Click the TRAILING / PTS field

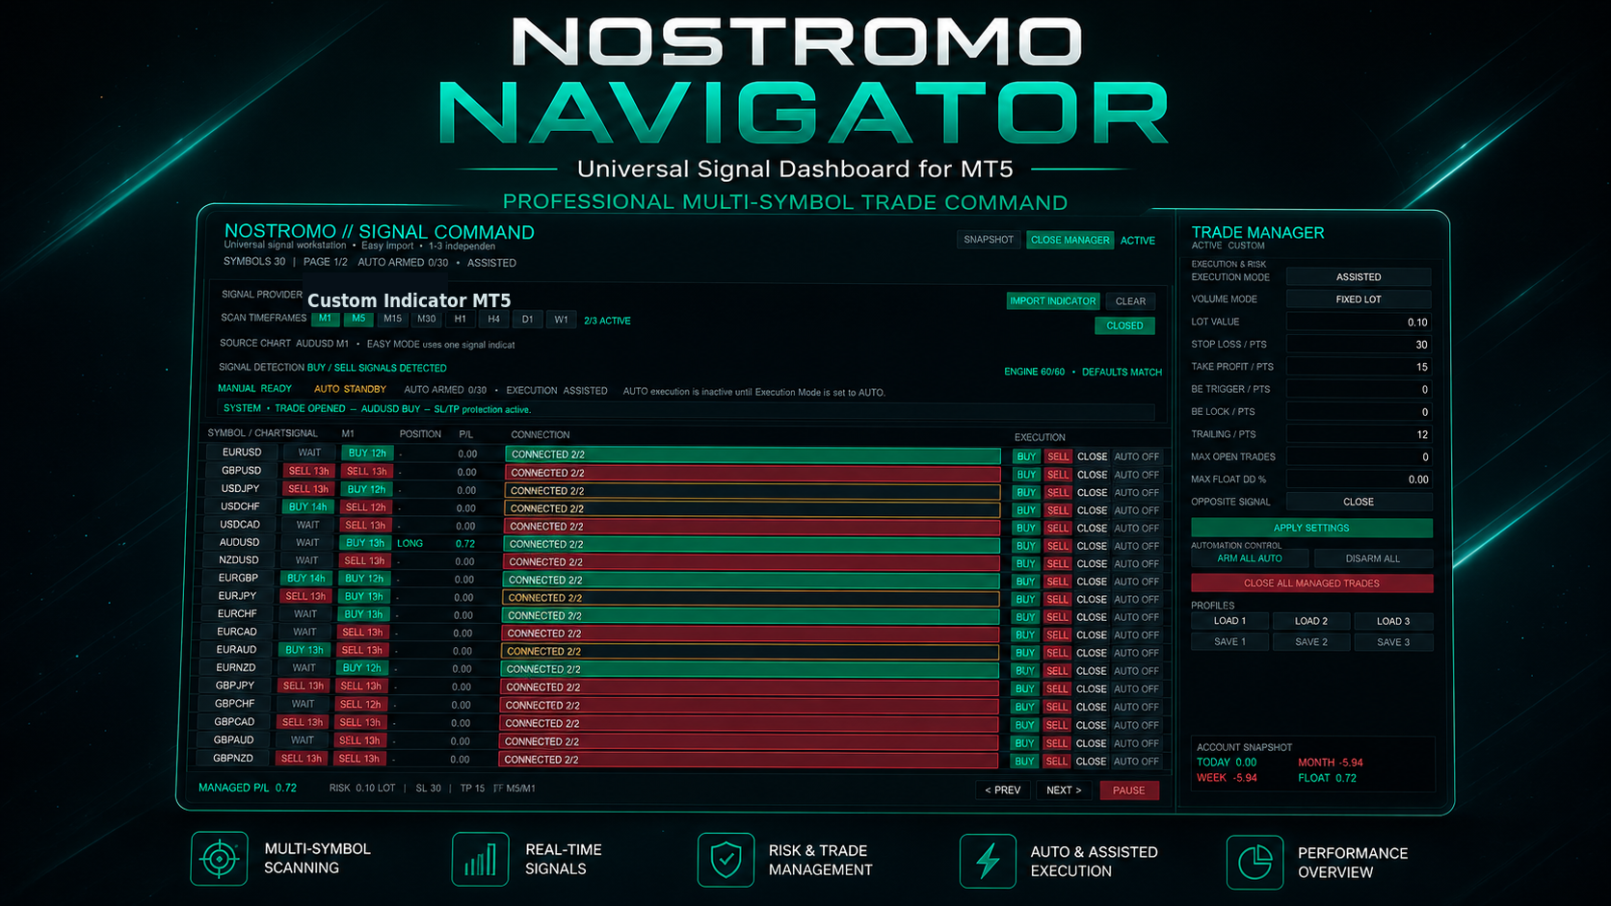point(1359,434)
